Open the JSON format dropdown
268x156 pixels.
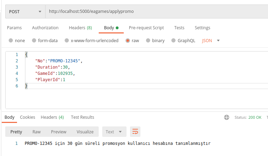click(211, 41)
